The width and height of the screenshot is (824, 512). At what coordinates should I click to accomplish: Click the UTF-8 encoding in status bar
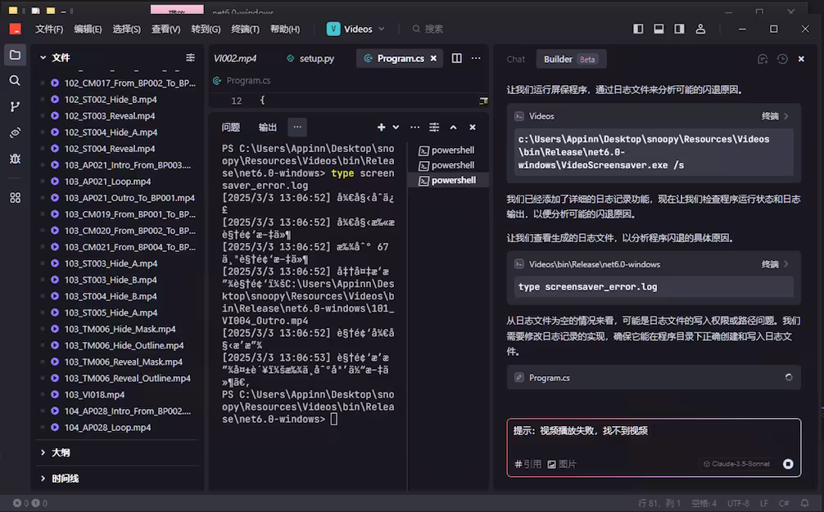click(738, 503)
